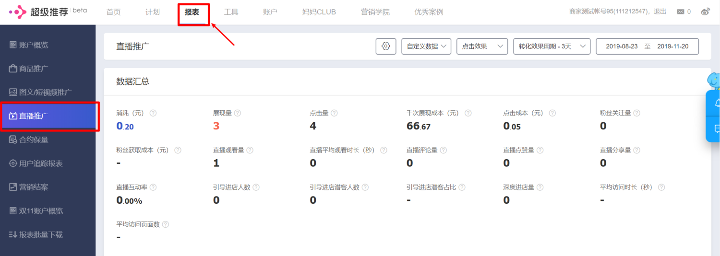Click help icon next to 消耗（元）

(153, 113)
